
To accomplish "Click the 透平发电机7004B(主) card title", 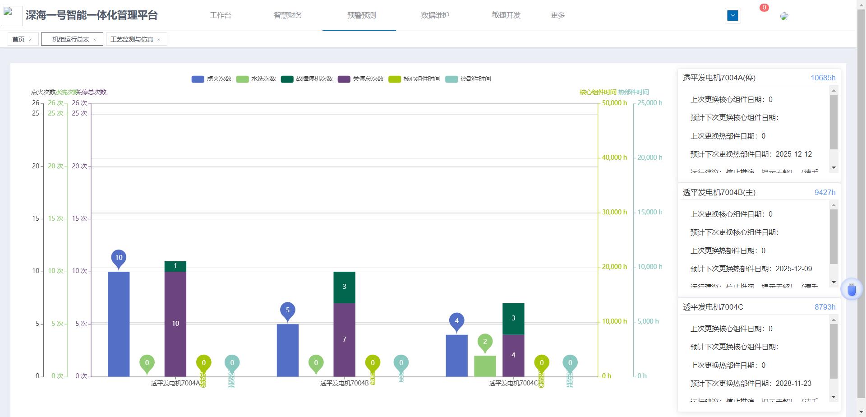I will coord(719,192).
